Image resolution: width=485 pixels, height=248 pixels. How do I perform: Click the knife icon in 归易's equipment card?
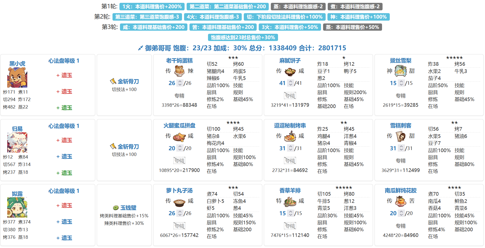[x=113, y=146]
